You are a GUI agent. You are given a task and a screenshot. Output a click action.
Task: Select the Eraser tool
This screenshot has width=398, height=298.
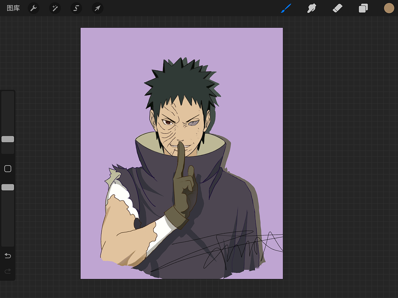(x=337, y=8)
